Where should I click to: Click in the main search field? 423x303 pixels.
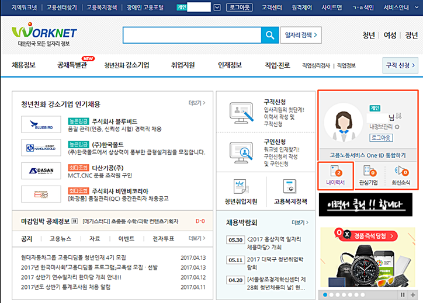[192, 35]
